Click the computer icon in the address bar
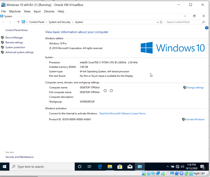This screenshot has width=210, height=177. pyautogui.click(x=24, y=22)
